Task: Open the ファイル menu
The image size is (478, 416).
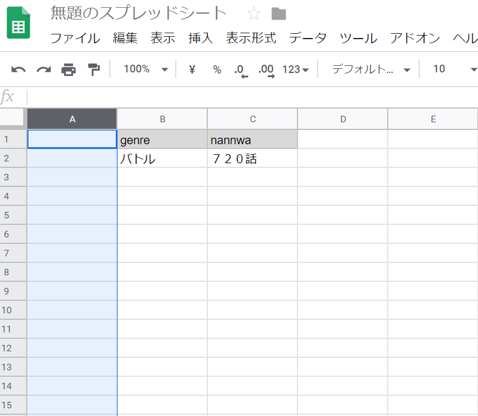Action: [x=75, y=38]
